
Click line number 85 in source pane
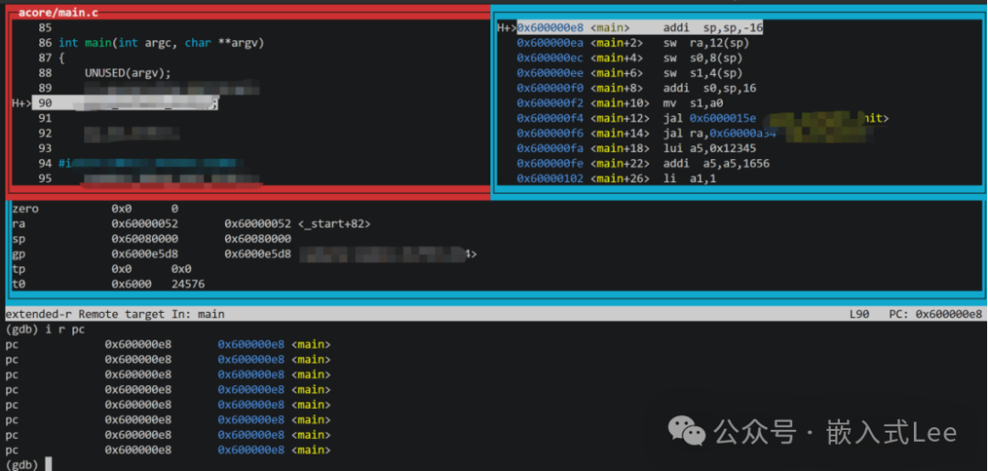[x=46, y=27]
